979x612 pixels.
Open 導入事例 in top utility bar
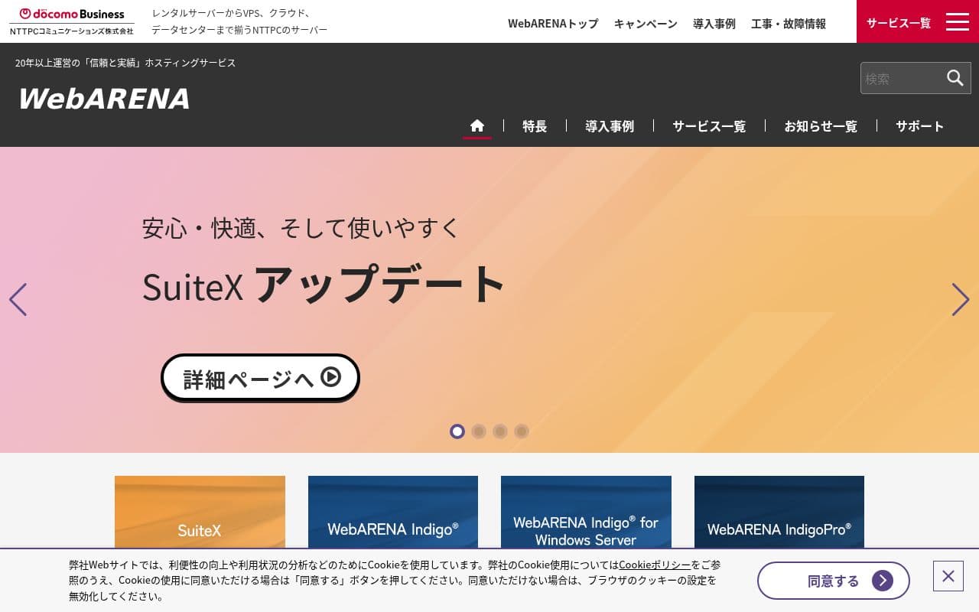point(714,24)
